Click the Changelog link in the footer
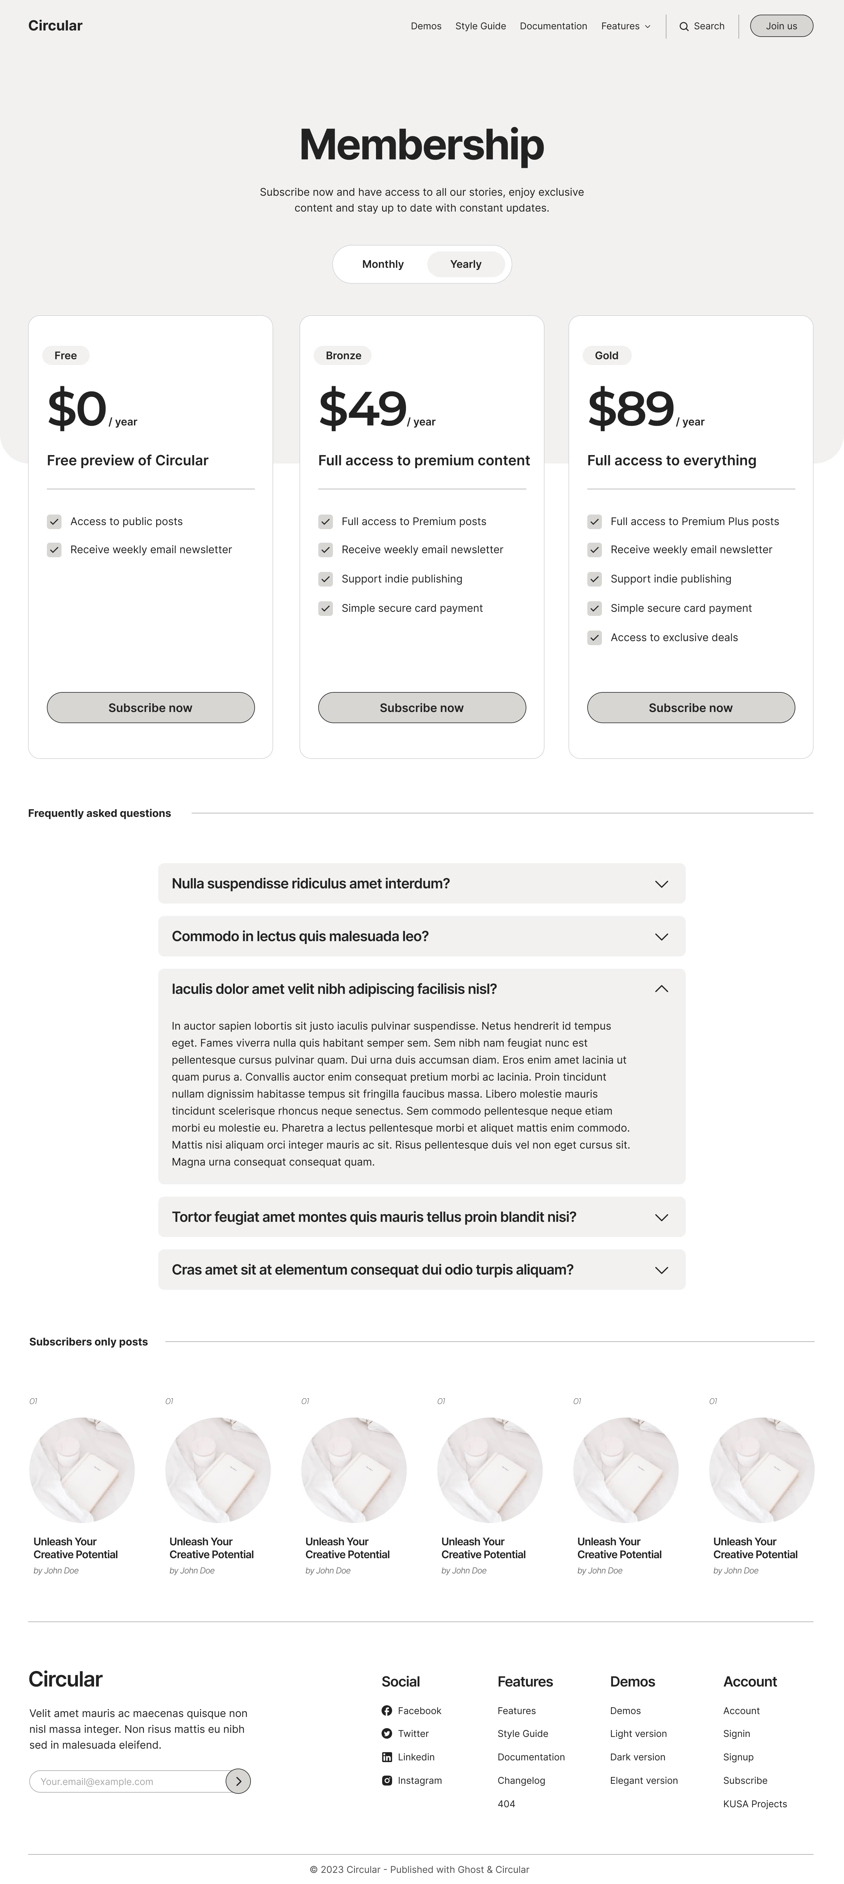Screen dimensions: 844x1884 click(x=521, y=1781)
